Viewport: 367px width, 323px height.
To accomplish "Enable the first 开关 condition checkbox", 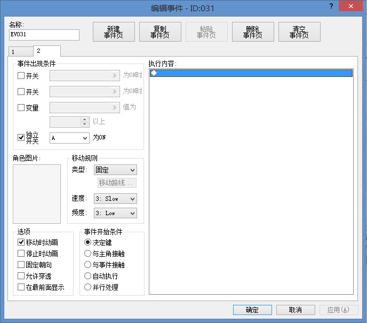I will pyautogui.click(x=21, y=76).
